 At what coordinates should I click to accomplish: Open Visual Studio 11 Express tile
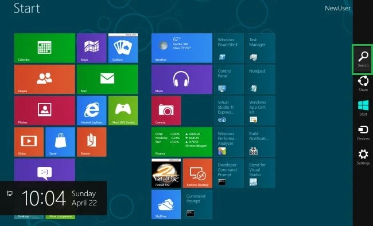pos(229,110)
